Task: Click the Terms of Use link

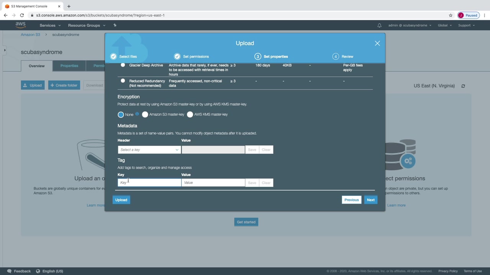Action: coord(473,271)
